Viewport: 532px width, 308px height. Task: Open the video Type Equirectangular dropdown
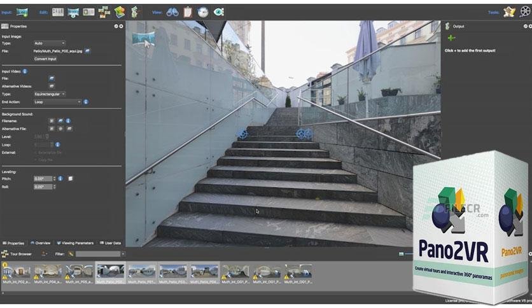click(x=49, y=94)
